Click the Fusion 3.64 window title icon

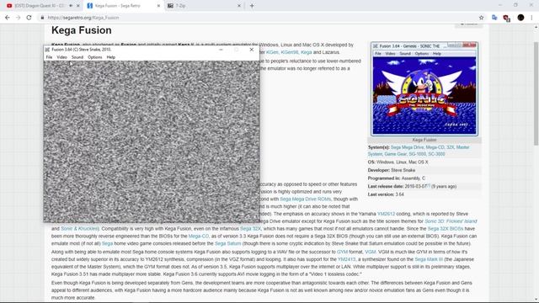[47, 50]
